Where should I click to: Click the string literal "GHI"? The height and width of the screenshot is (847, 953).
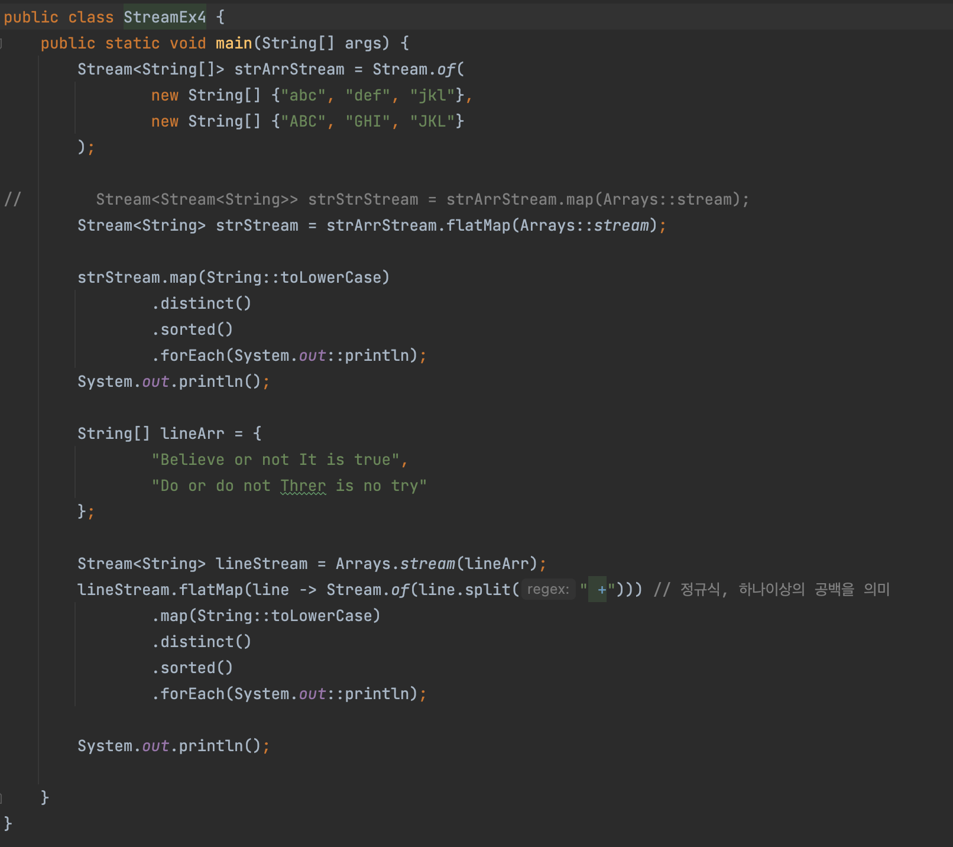pyautogui.click(x=368, y=121)
